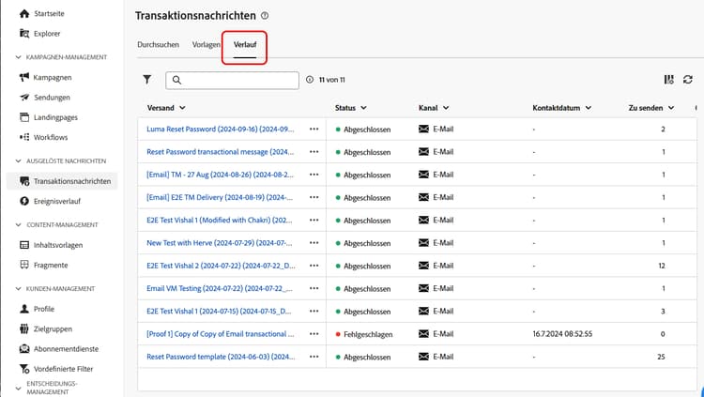The width and height of the screenshot is (704, 397).
Task: Click the Zielgruppen icon
Action: point(24,328)
